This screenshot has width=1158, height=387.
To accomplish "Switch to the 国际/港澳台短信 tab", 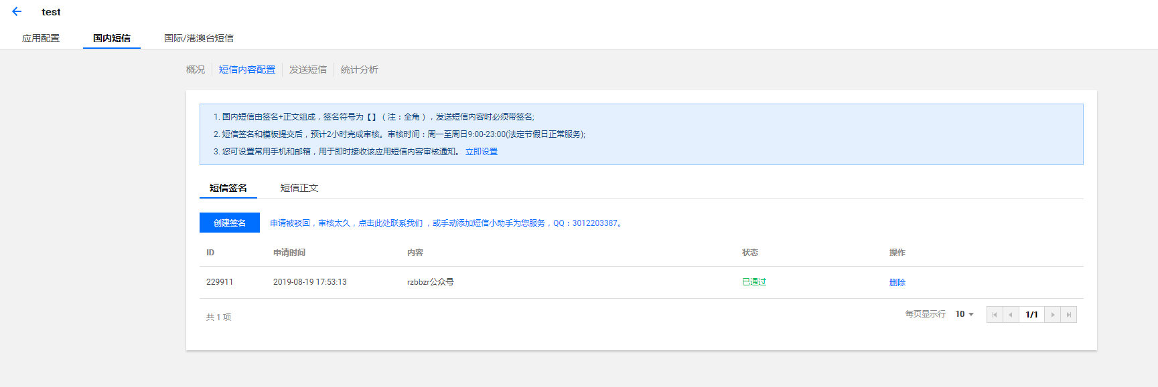I will 199,38.
